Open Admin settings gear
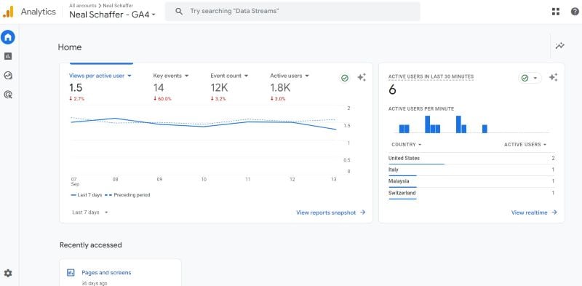Image resolution: width=582 pixels, height=286 pixels. [x=8, y=274]
